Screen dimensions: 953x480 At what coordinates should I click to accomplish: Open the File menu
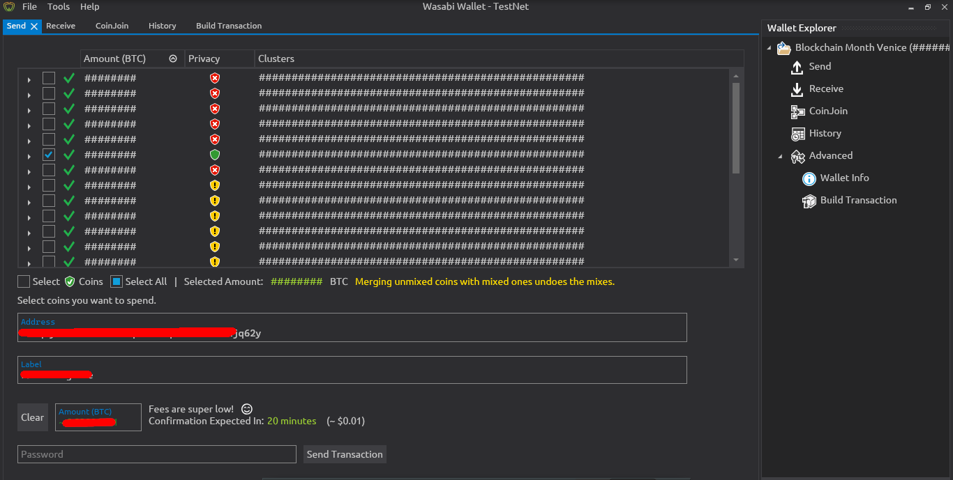(29, 7)
